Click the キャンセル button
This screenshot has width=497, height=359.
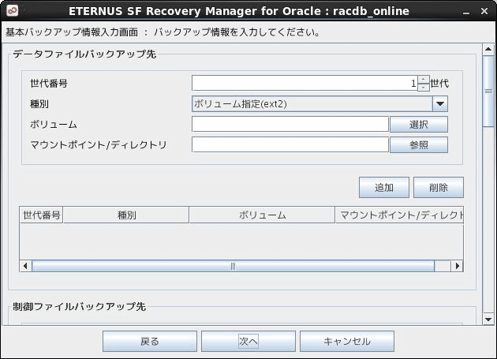pos(347,341)
